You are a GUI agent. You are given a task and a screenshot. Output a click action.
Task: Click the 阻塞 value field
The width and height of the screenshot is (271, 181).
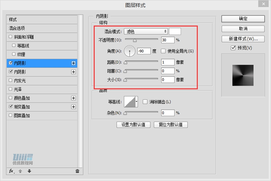click(x=168, y=71)
